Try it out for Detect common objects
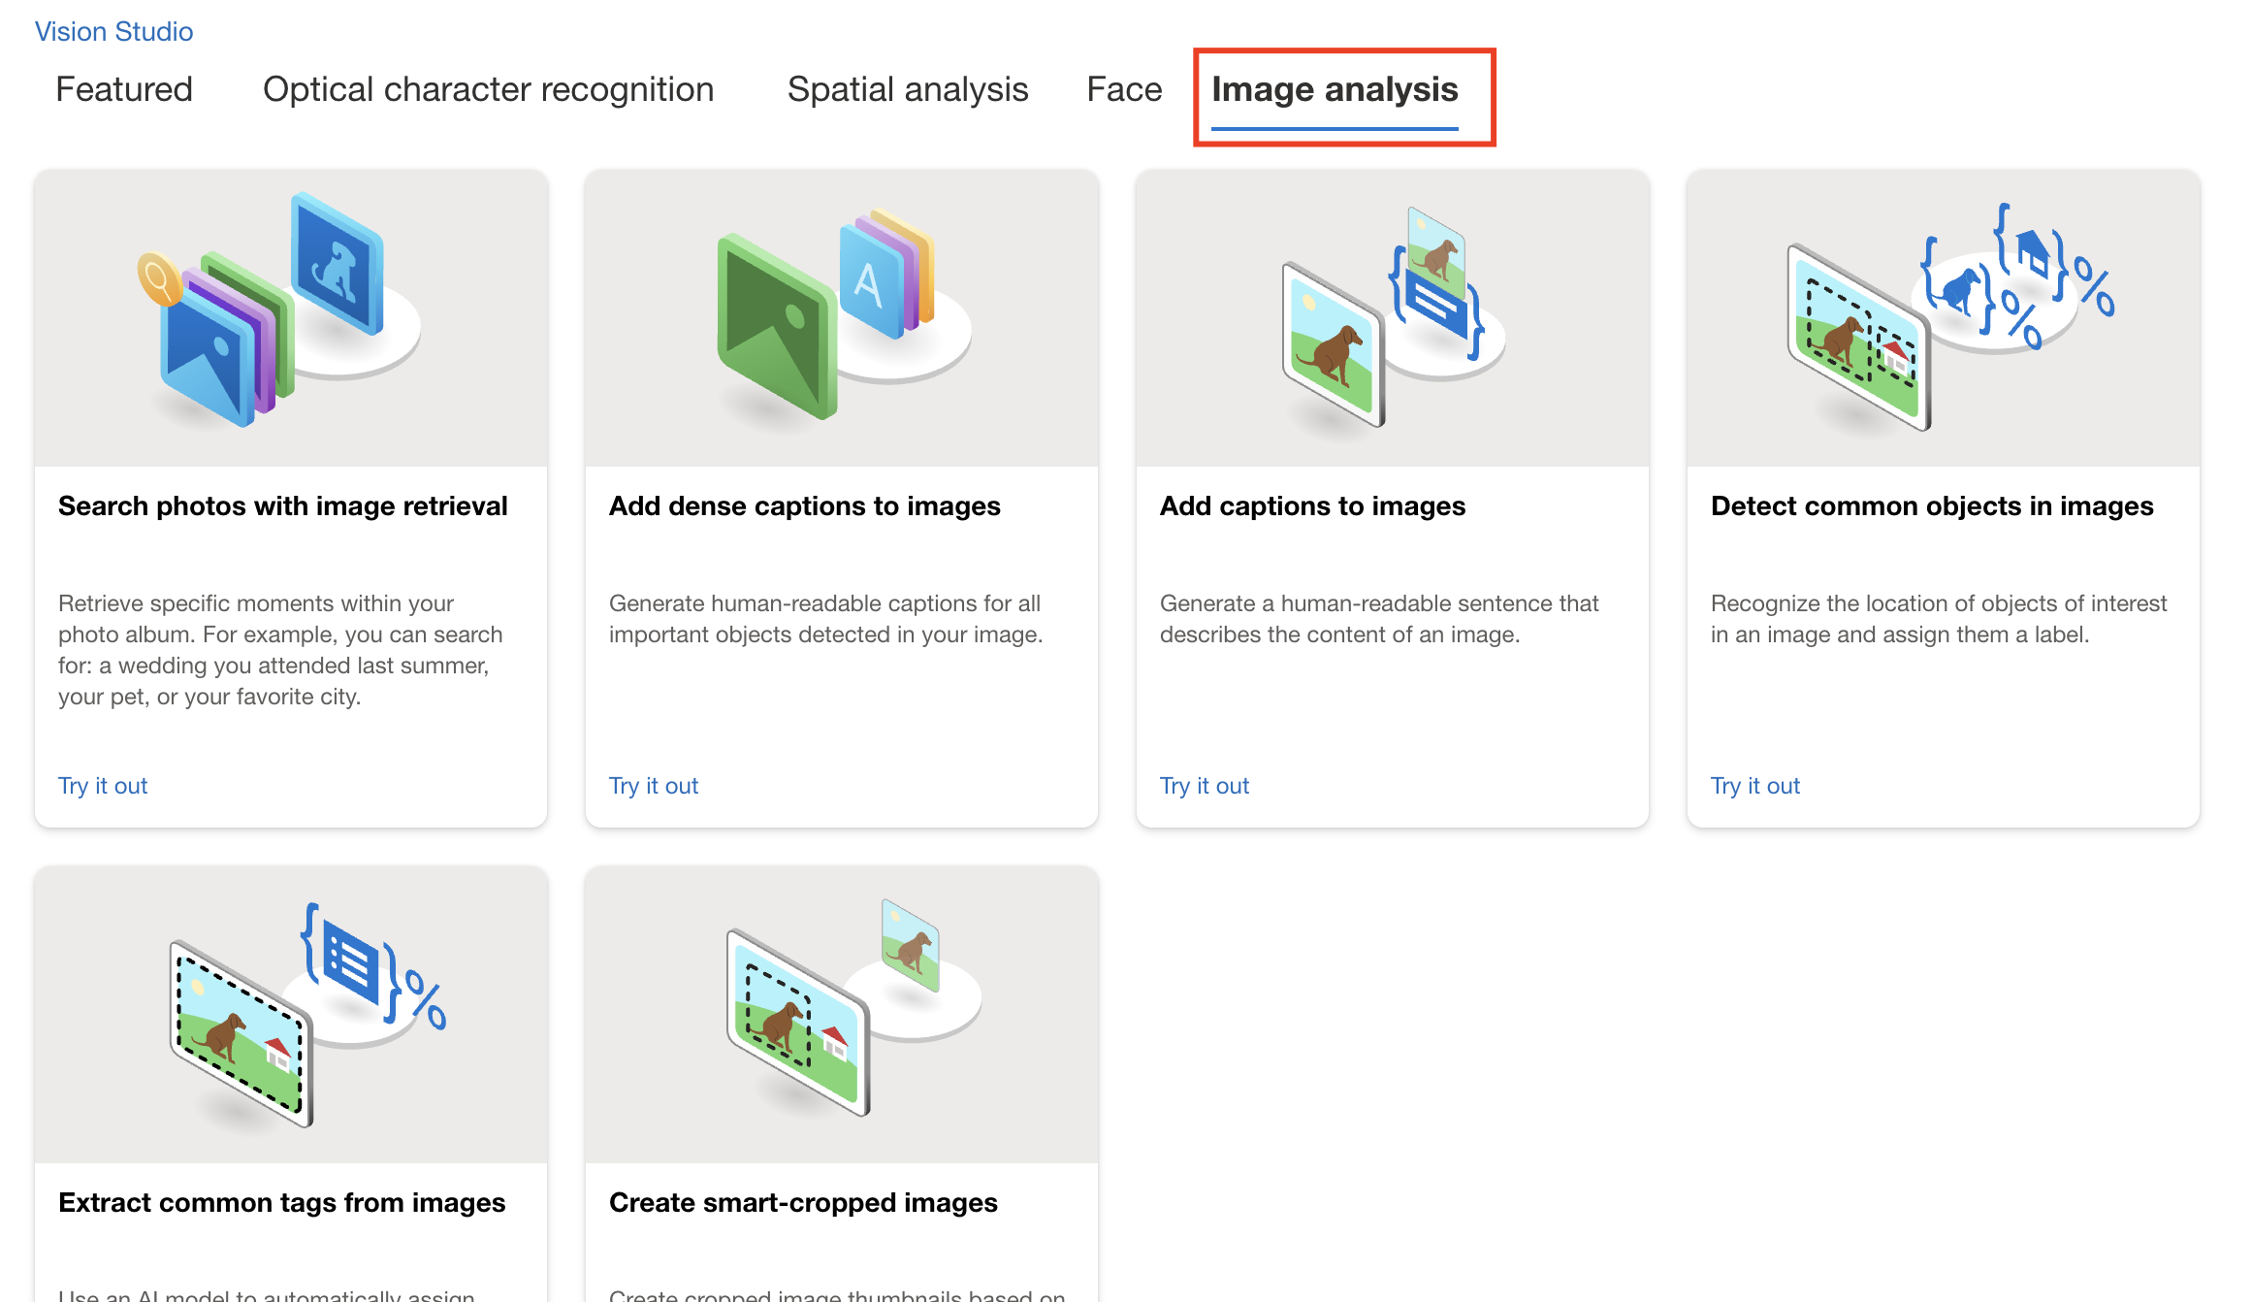The image size is (2252, 1302). tap(1755, 786)
